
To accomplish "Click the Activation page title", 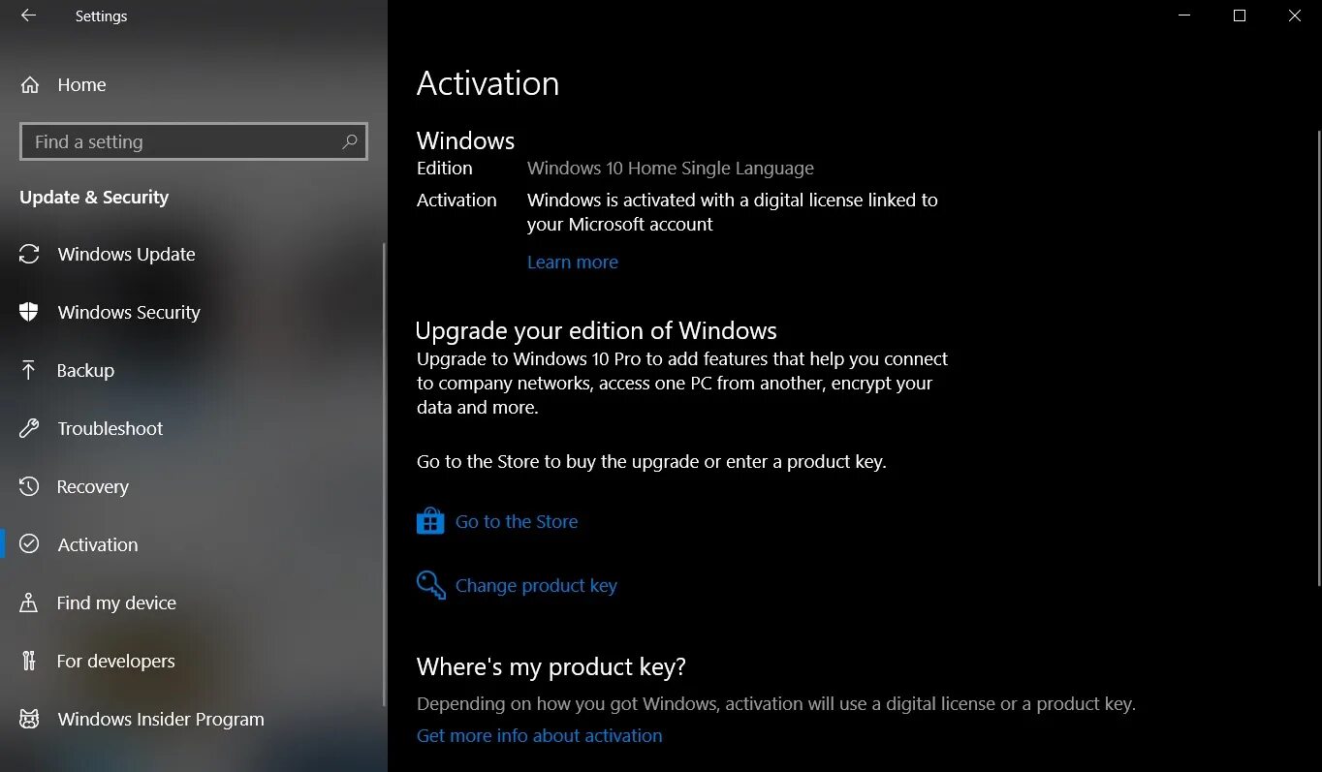I will point(488,83).
